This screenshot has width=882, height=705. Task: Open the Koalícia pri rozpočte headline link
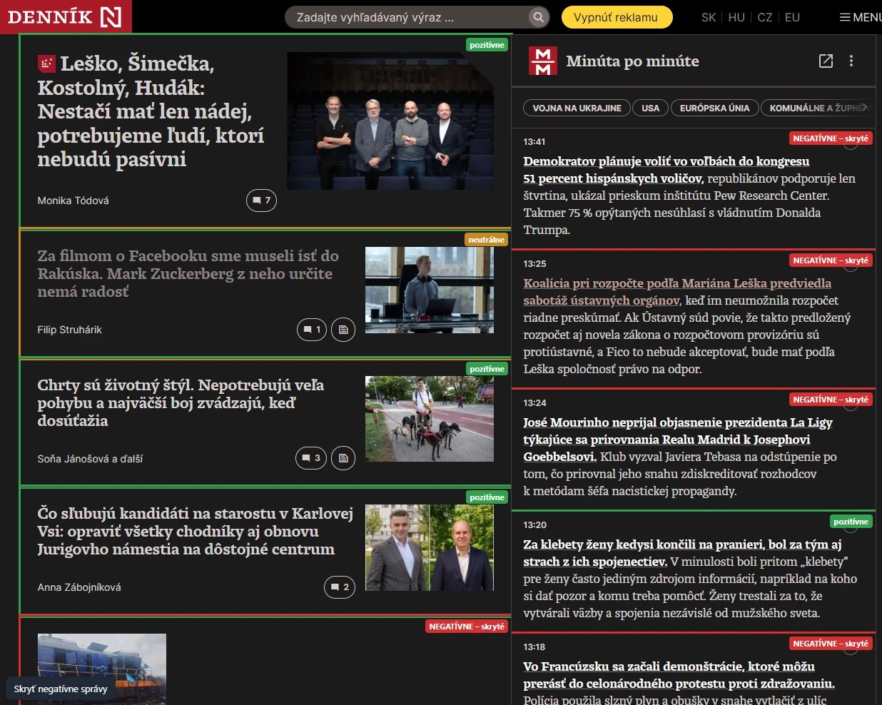pyautogui.click(x=677, y=292)
